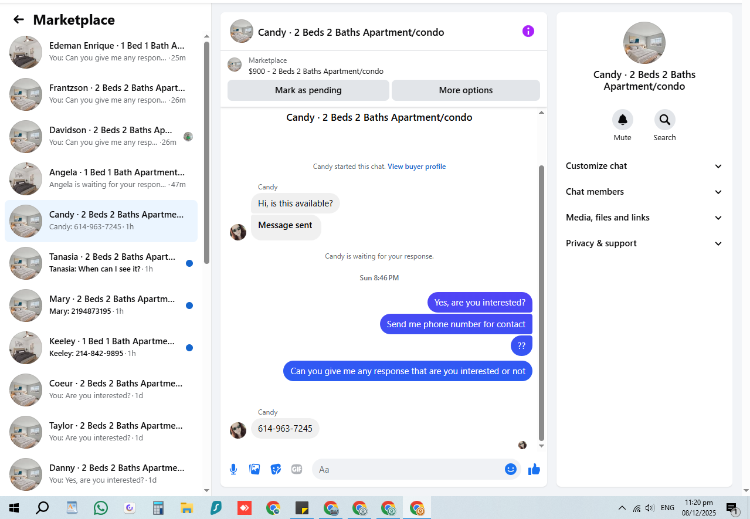This screenshot has width=750, height=519.
Task: Click unread blue dot on Tanasia row
Action: click(x=189, y=263)
